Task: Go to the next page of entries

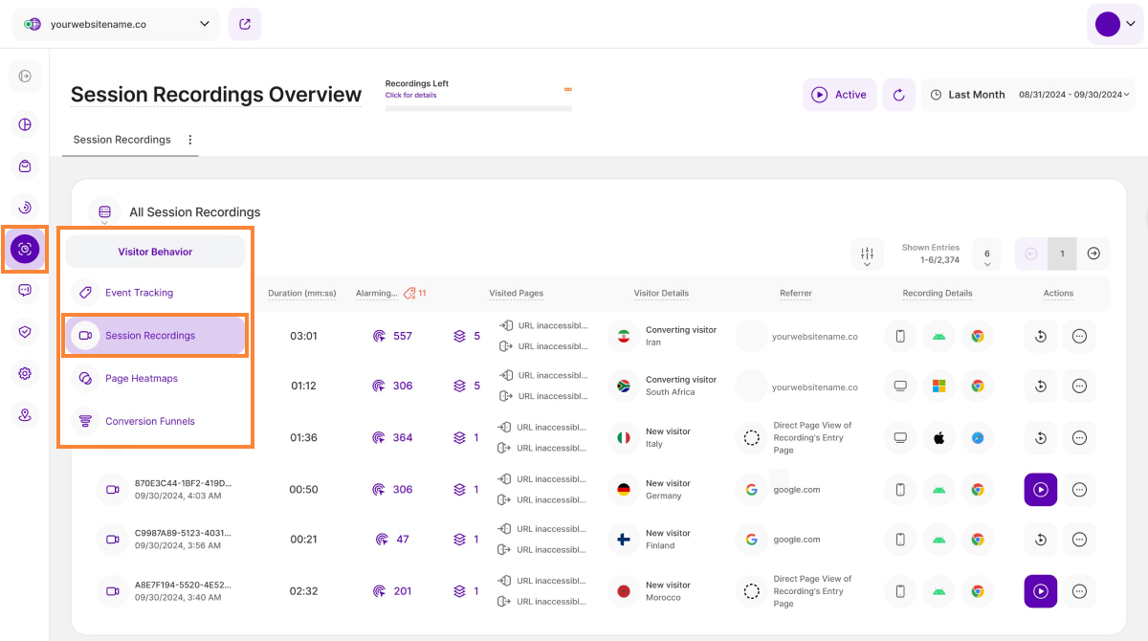Action: 1093,254
